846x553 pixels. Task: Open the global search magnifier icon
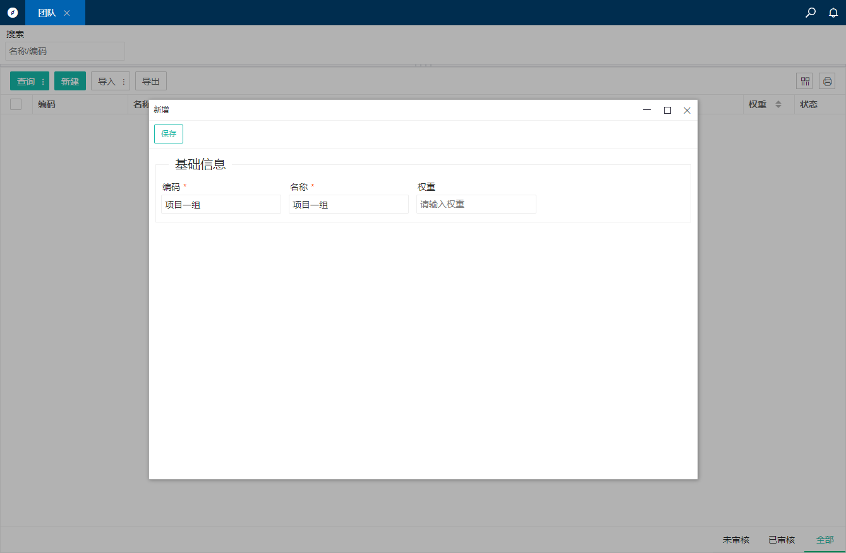pyautogui.click(x=811, y=13)
